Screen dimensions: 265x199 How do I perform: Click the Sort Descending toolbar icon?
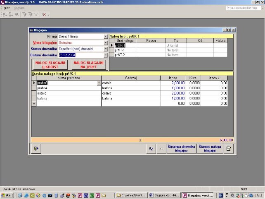(x=10, y=14)
